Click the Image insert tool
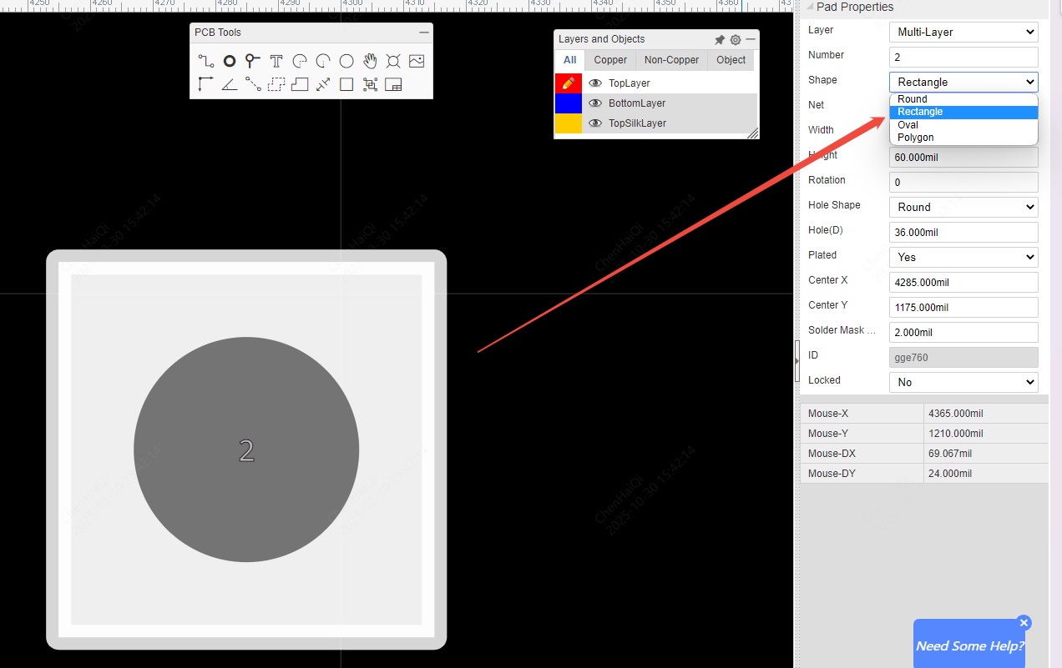1062x668 pixels. click(417, 61)
